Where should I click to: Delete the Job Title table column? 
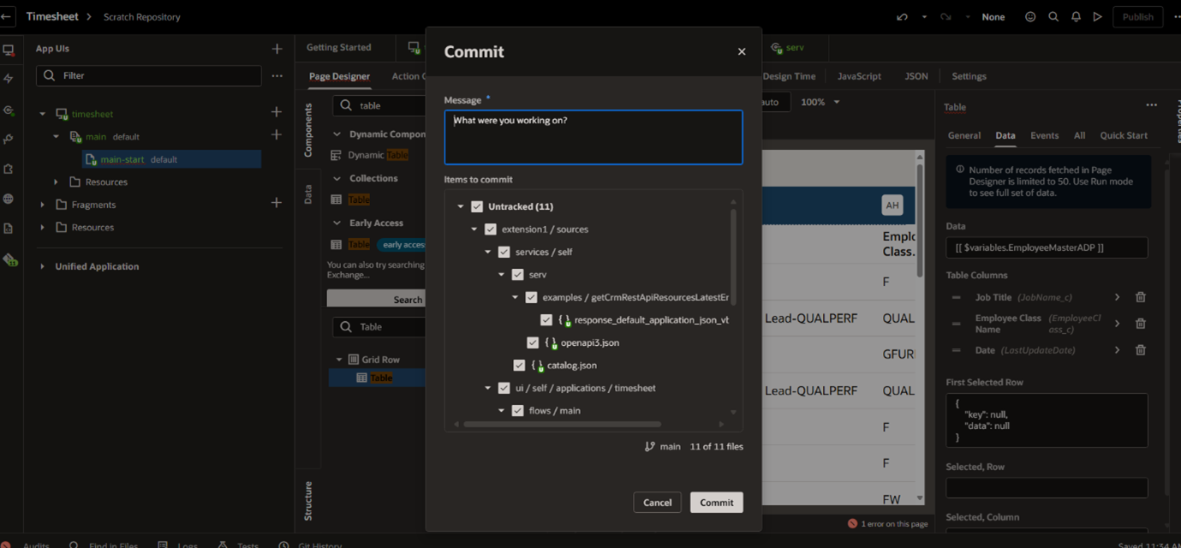click(x=1140, y=297)
